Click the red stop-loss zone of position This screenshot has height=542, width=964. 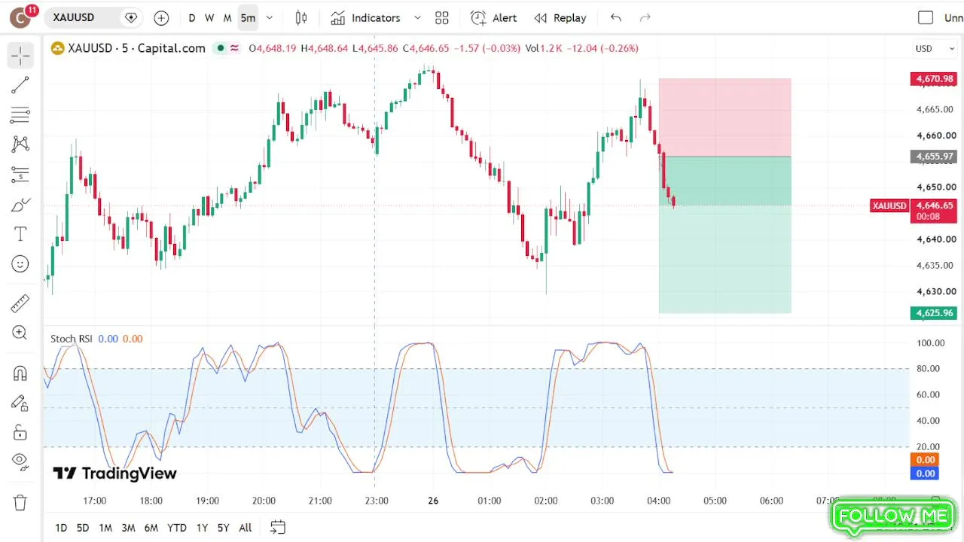click(725, 117)
